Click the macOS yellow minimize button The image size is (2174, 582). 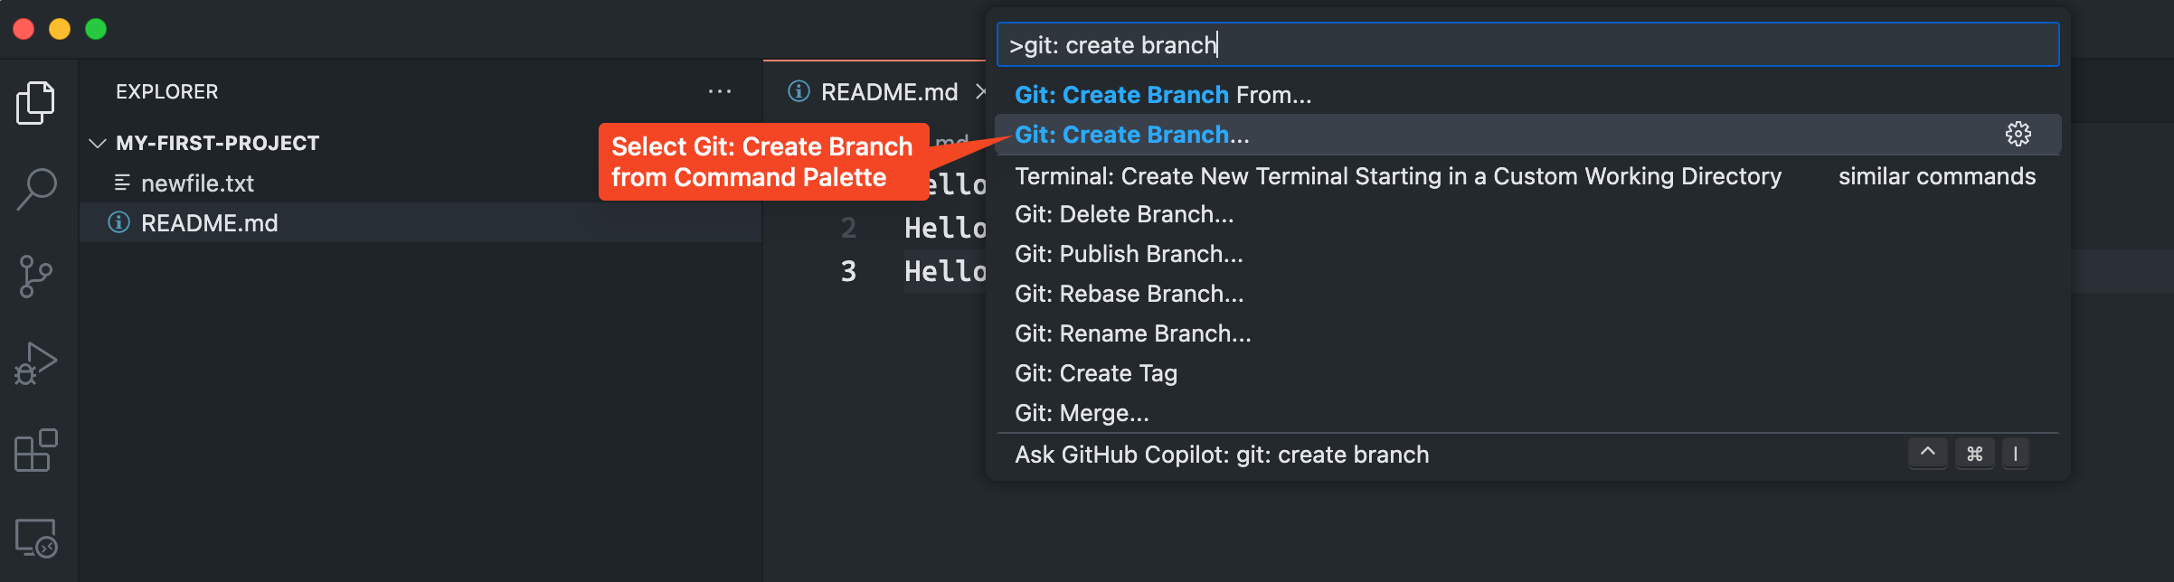click(x=60, y=29)
